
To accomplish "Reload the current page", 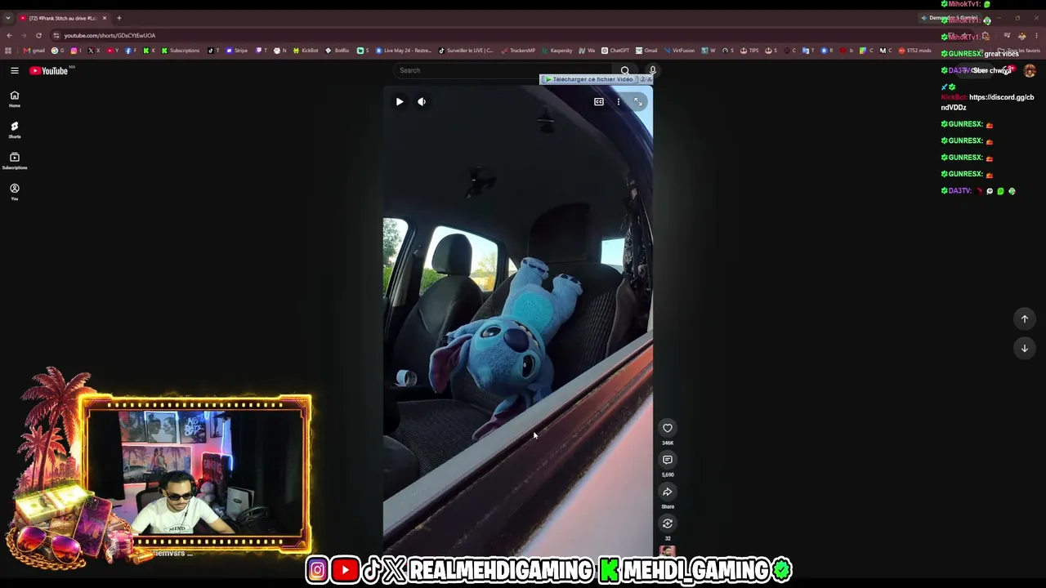I will tap(38, 36).
